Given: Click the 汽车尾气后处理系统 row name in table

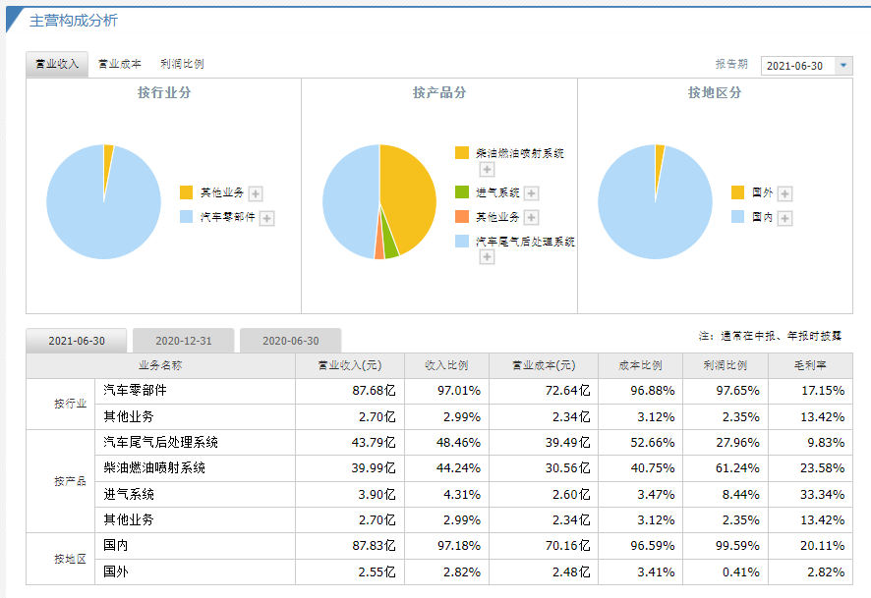Looking at the screenshot, I should [x=160, y=442].
